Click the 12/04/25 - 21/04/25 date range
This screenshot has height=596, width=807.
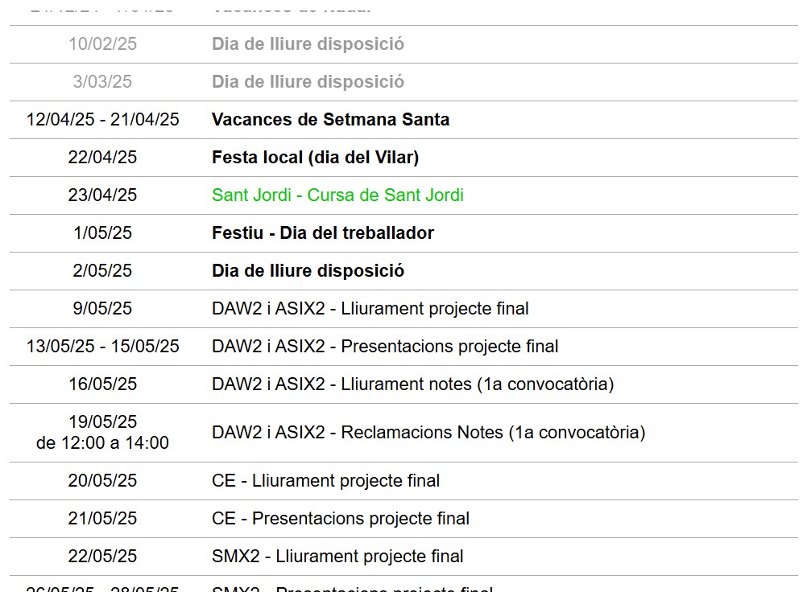[x=102, y=120]
